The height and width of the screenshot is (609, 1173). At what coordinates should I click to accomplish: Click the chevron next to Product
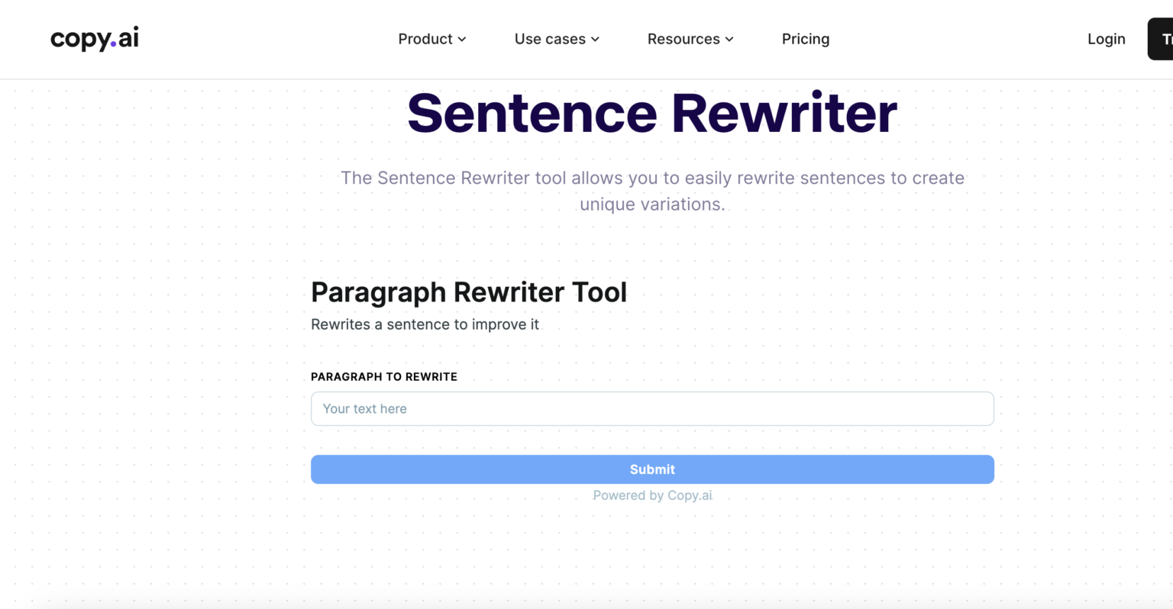click(x=461, y=39)
